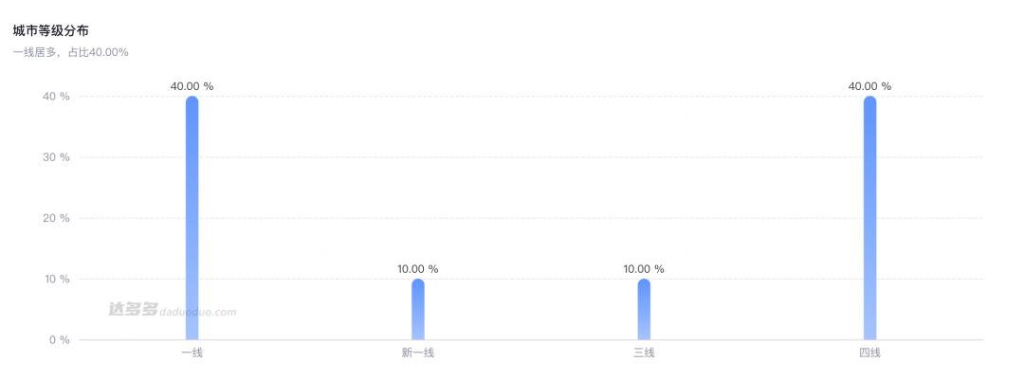This screenshot has height=380, width=1024.
Task: Click the 达多多 daduoduo.com watermark
Action: (x=172, y=310)
